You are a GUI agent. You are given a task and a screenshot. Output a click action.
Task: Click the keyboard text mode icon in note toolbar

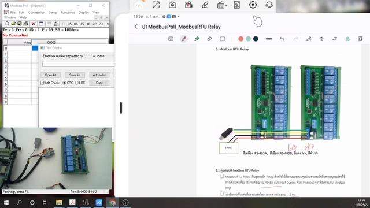(171, 39)
